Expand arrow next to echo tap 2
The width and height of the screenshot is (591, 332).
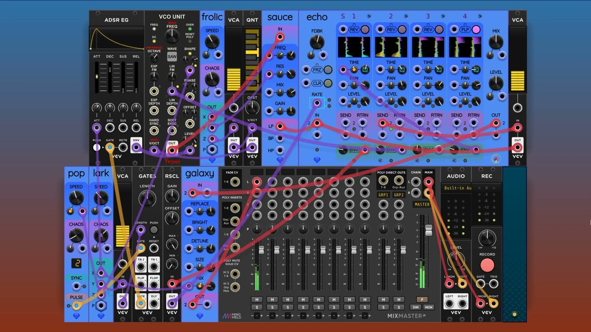[406, 16]
